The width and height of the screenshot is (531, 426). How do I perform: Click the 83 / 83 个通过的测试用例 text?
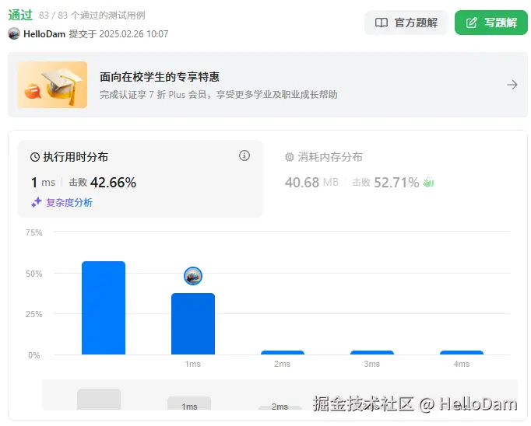tap(92, 16)
